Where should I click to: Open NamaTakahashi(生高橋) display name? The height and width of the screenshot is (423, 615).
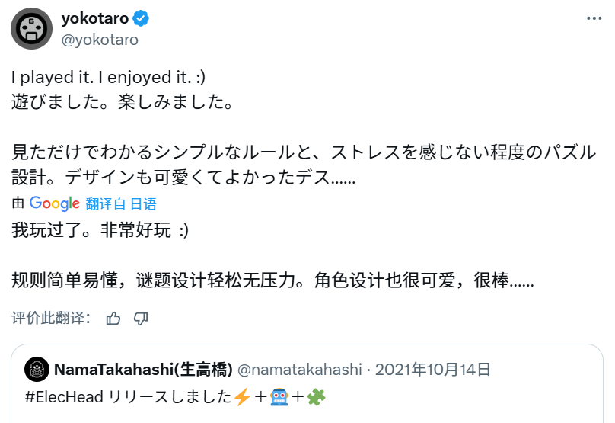tap(142, 370)
